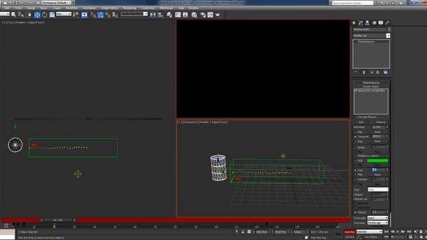
Task: Toggle the Velocity checkbox
Action: tap(356, 212)
